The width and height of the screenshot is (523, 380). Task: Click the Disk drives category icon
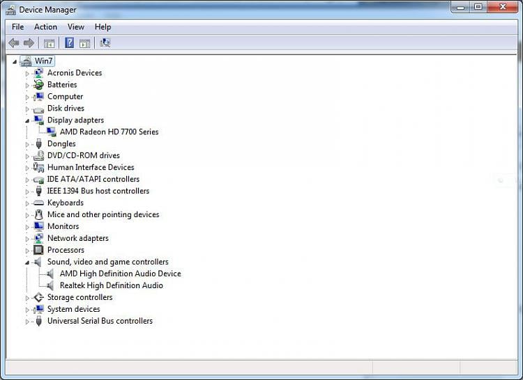(x=38, y=109)
